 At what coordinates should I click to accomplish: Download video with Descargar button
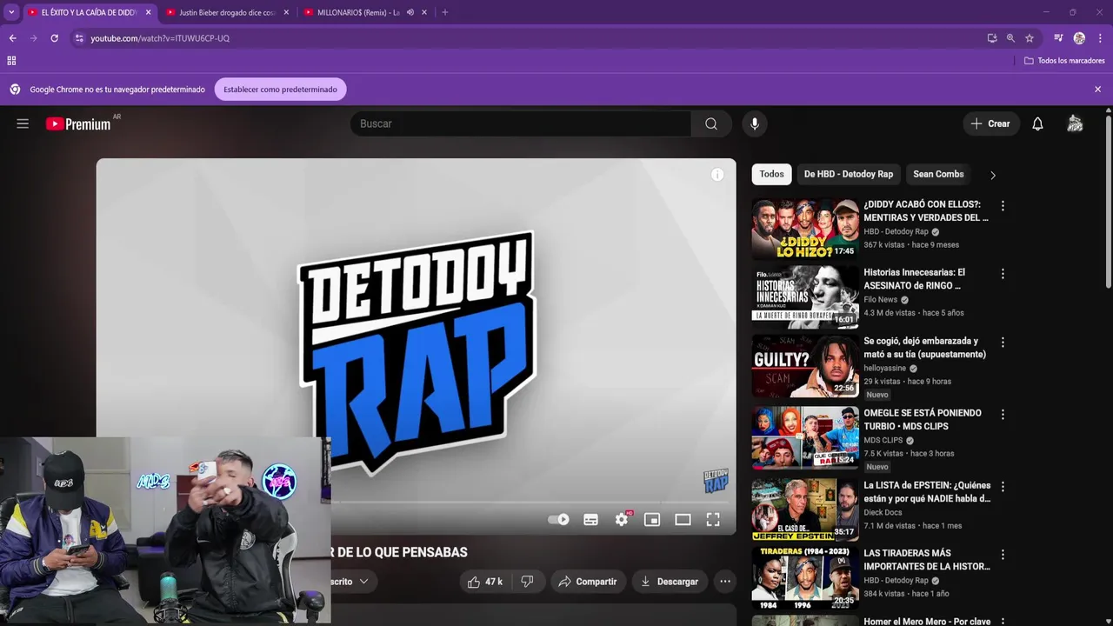[x=670, y=582]
